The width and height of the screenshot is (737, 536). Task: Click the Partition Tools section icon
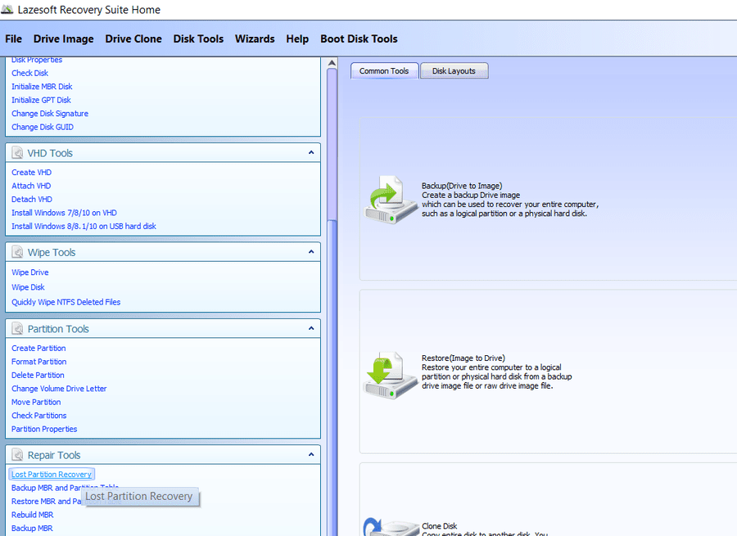(x=17, y=329)
